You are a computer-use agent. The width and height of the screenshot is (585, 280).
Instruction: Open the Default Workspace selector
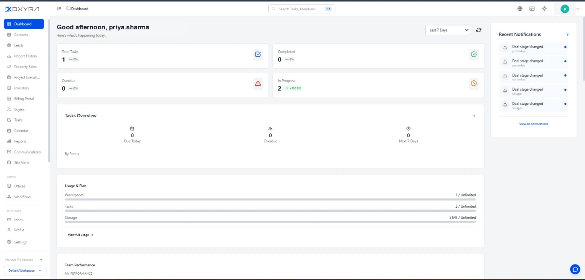click(25, 270)
